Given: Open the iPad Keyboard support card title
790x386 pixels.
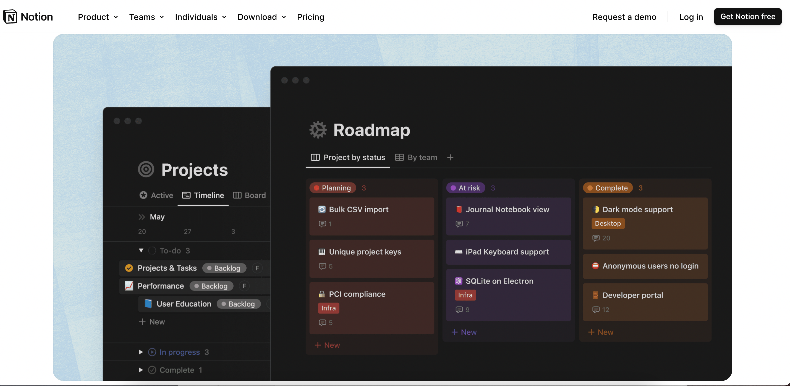Looking at the screenshot, I should coord(507,252).
